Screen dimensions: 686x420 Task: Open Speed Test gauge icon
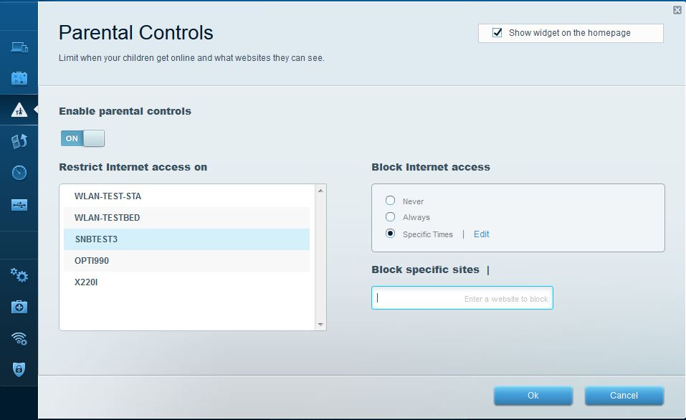[19, 173]
